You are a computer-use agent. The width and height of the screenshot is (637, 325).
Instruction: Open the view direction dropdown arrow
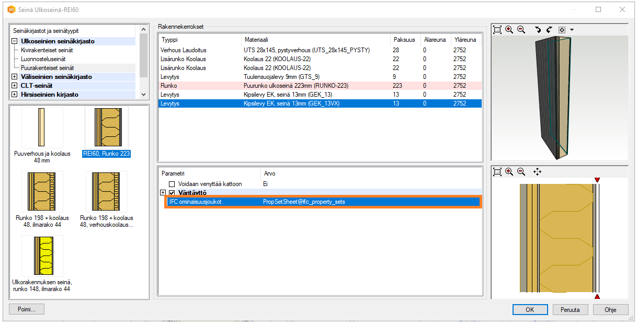click(572, 30)
